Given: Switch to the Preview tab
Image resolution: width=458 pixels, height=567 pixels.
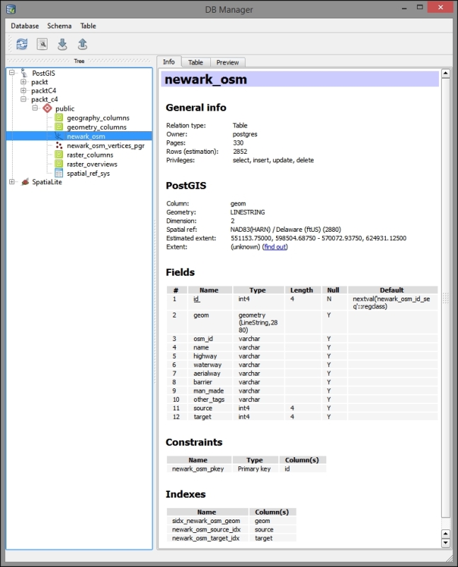Looking at the screenshot, I should [x=227, y=62].
